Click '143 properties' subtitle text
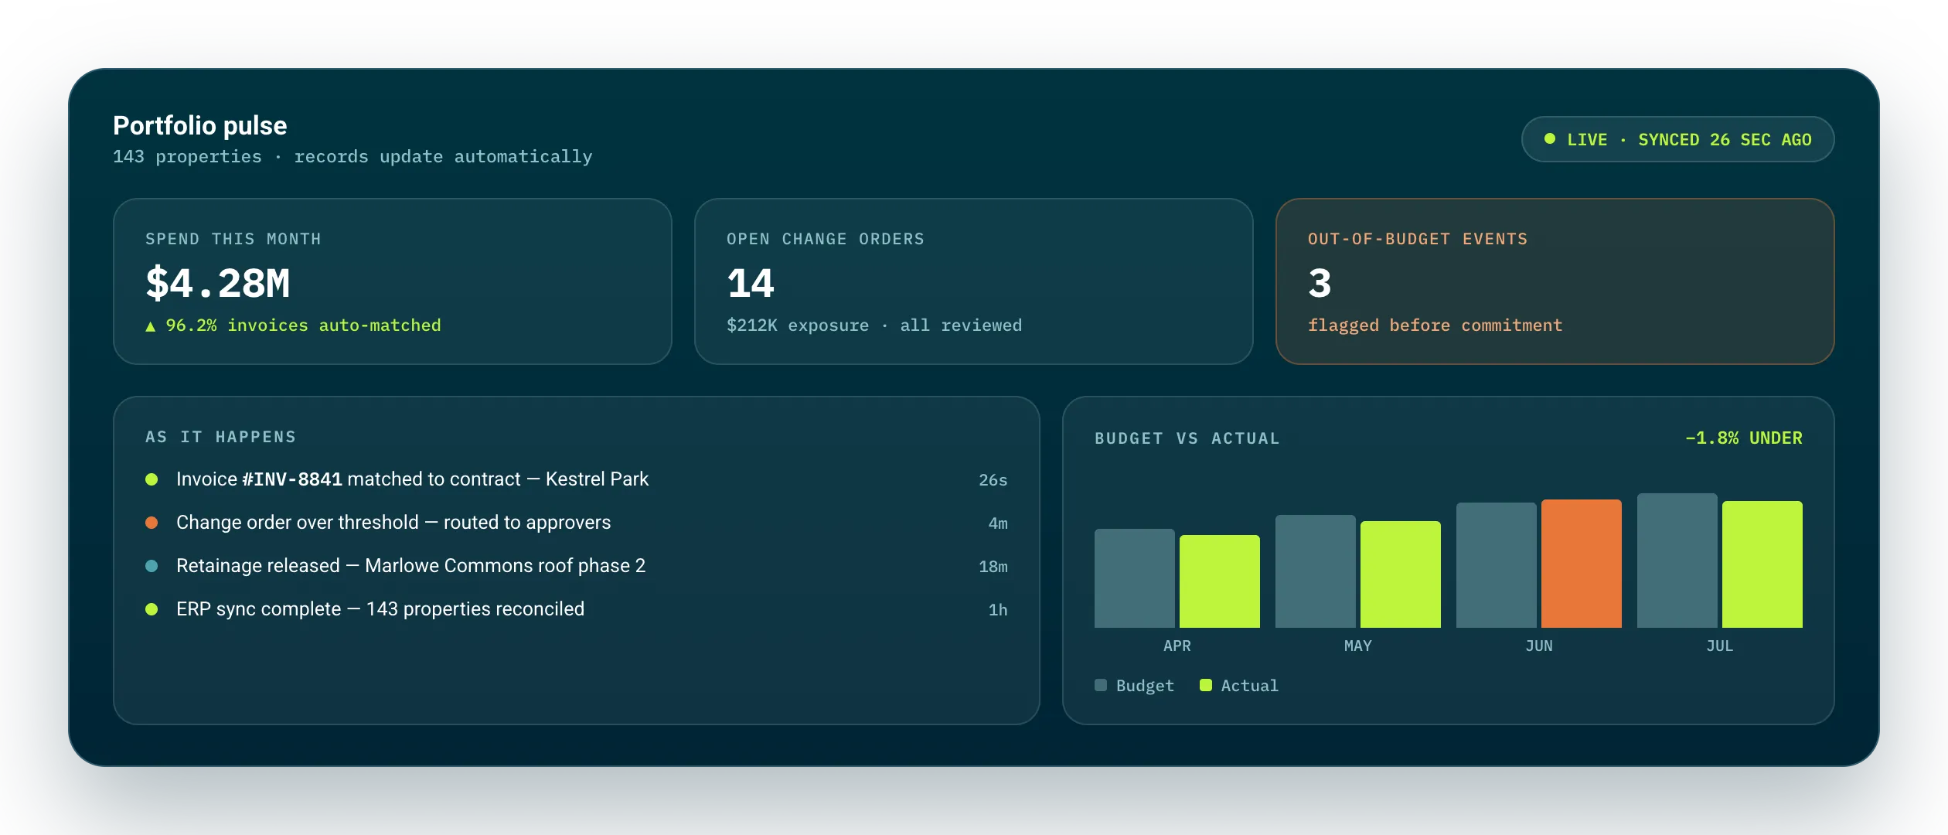 pyautogui.click(x=187, y=157)
